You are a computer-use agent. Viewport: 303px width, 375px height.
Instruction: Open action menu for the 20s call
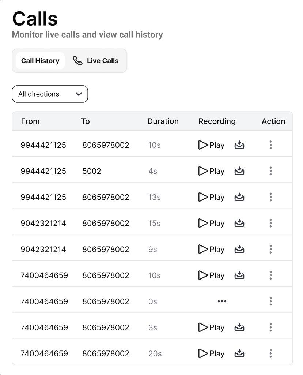point(270,353)
